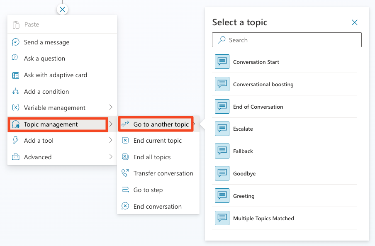The width and height of the screenshot is (375, 246).
Task: Select the Conversation Start topic
Action: [256, 62]
